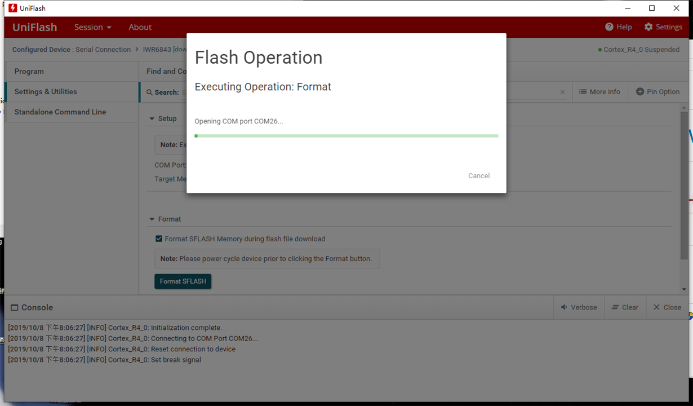The image size is (693, 406).
Task: Select the 'Connecting to COM Port COM26' log line
Action: click(x=133, y=338)
